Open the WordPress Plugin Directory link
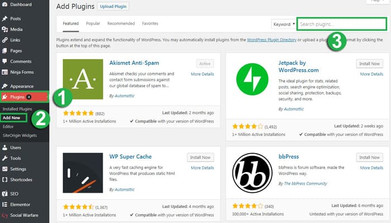Image resolution: width=391 pixels, height=223 pixels. (271, 40)
